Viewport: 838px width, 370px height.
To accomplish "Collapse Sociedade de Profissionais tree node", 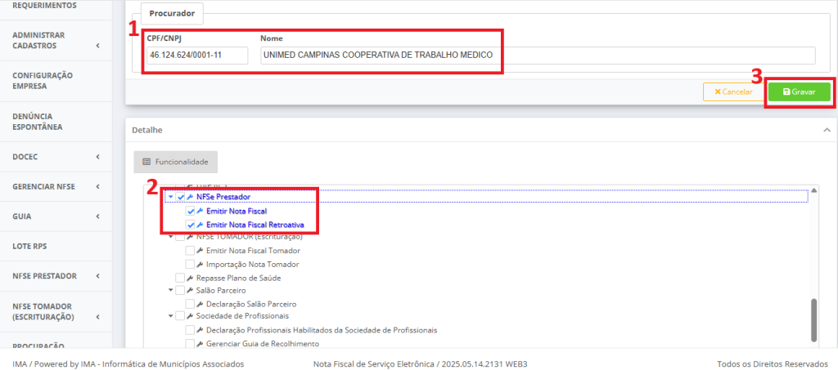I will pos(170,317).
